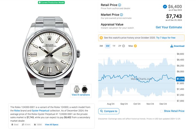Switch chart to 1Y range

(114, 46)
